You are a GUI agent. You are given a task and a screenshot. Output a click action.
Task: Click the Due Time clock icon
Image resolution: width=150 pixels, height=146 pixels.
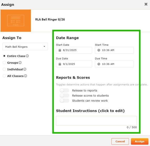[99, 64]
